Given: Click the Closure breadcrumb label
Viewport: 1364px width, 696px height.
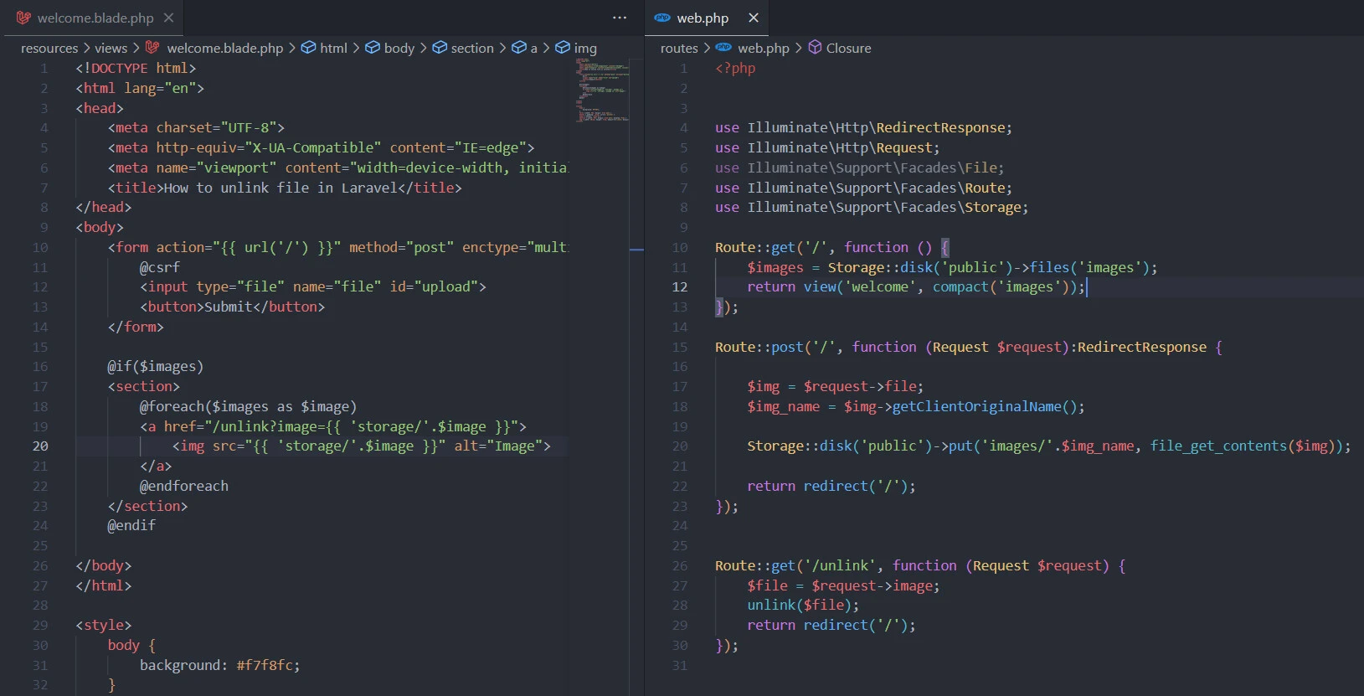Looking at the screenshot, I should [848, 48].
